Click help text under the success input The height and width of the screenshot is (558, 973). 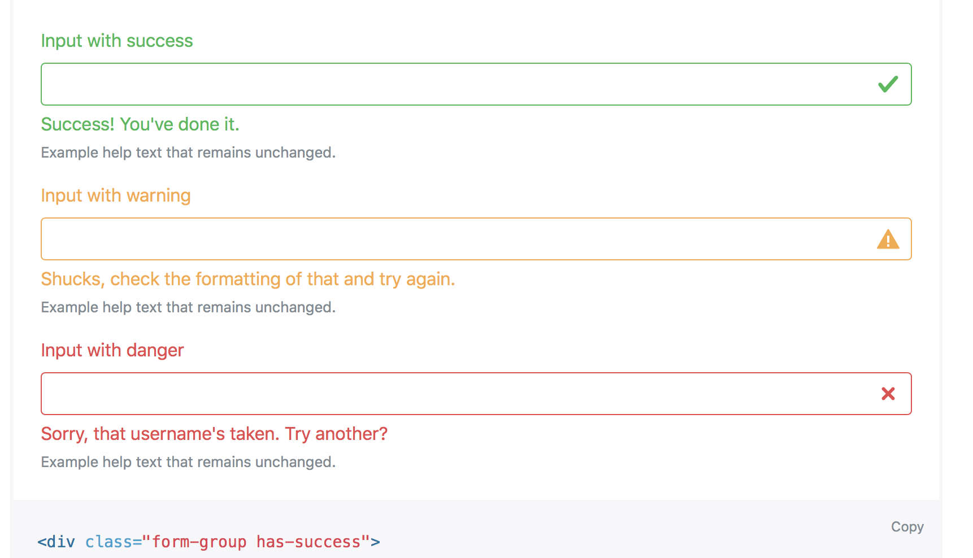click(188, 152)
